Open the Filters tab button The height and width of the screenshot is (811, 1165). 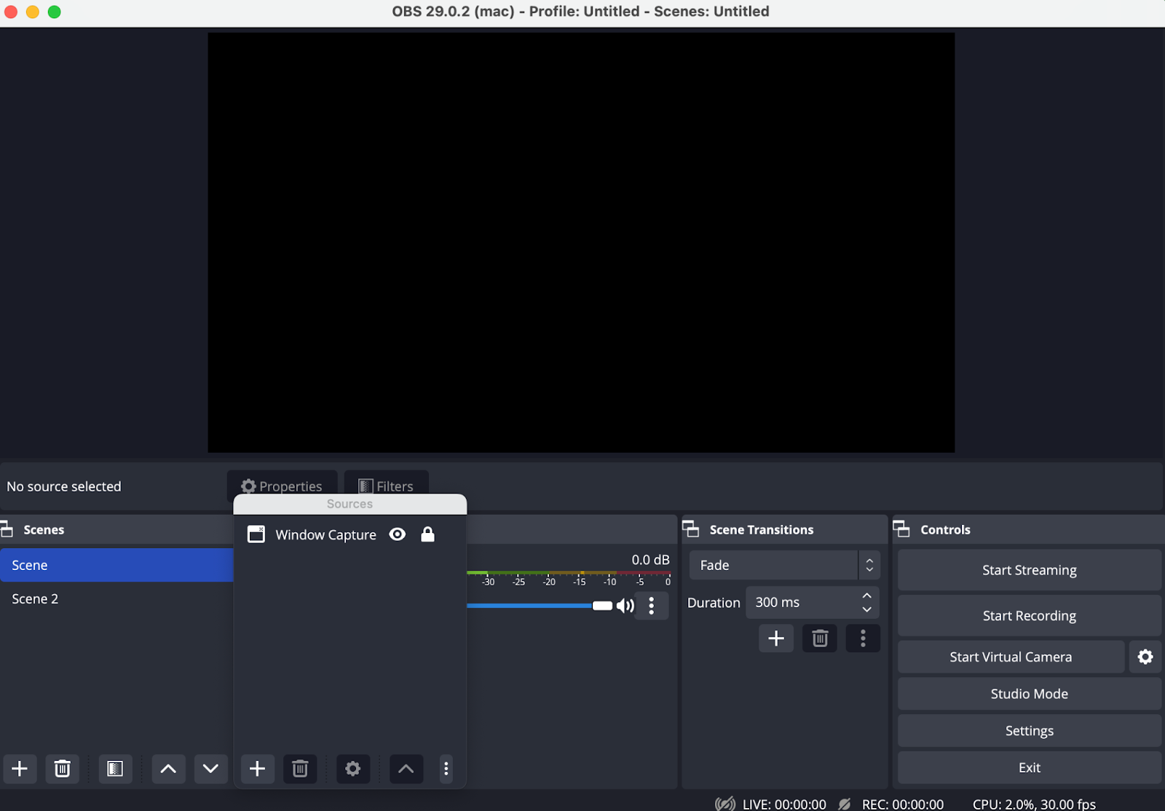coord(387,486)
